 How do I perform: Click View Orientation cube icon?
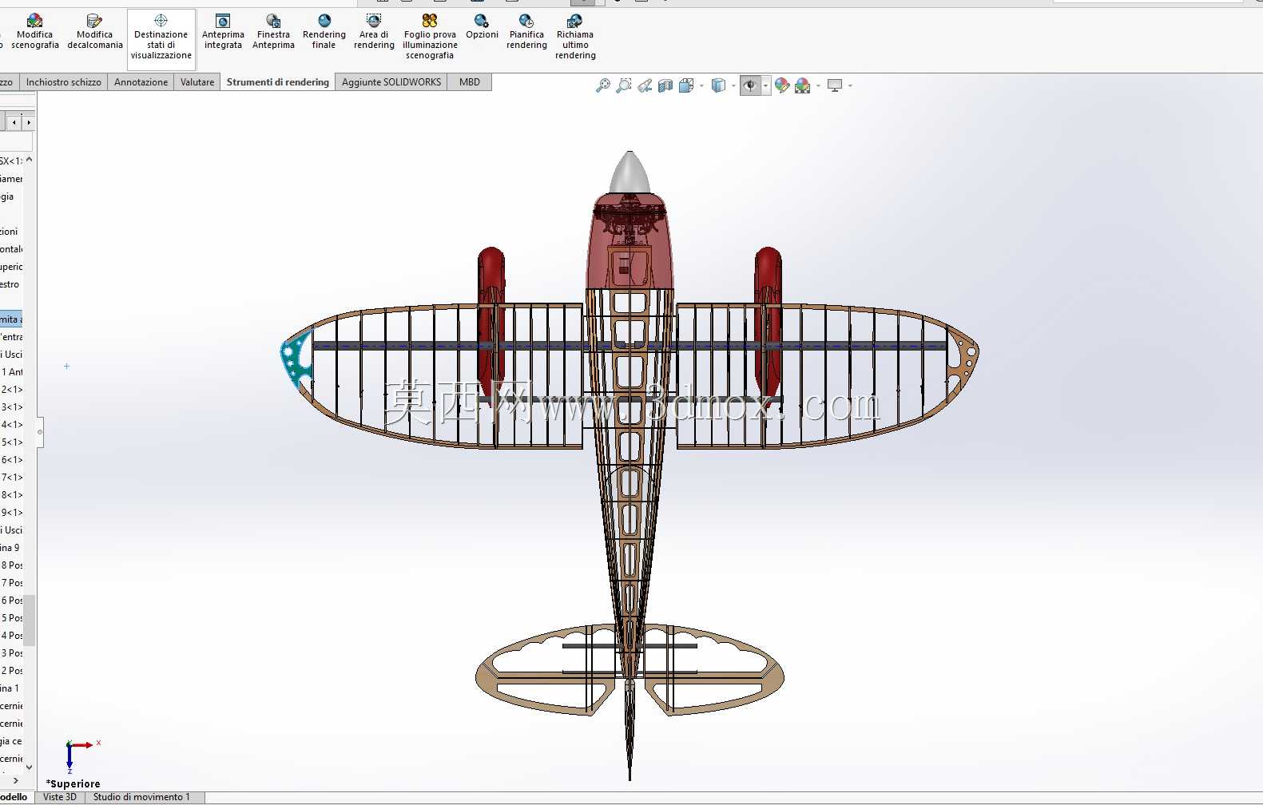(686, 85)
